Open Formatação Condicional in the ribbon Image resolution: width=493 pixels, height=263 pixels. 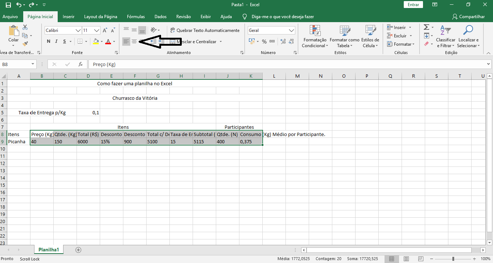pos(315,37)
